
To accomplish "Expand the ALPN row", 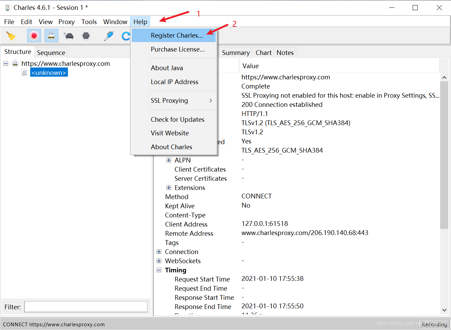I will click(169, 160).
